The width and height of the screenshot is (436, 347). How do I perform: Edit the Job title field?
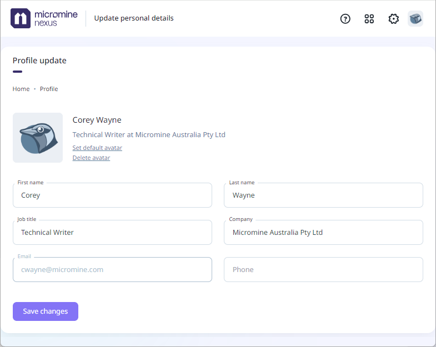click(x=112, y=233)
